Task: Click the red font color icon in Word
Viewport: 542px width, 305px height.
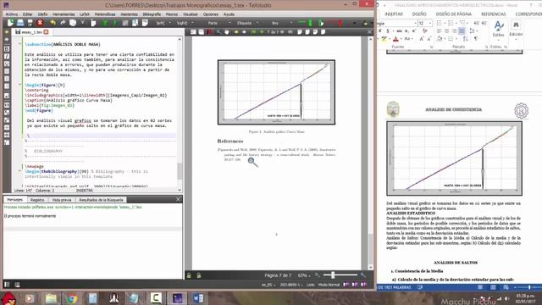Action: coord(395,39)
